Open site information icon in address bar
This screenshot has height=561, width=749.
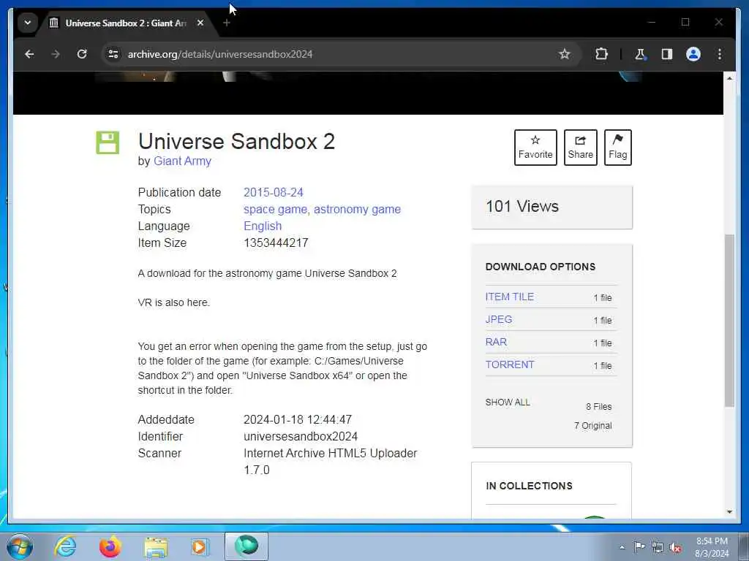[113, 54]
